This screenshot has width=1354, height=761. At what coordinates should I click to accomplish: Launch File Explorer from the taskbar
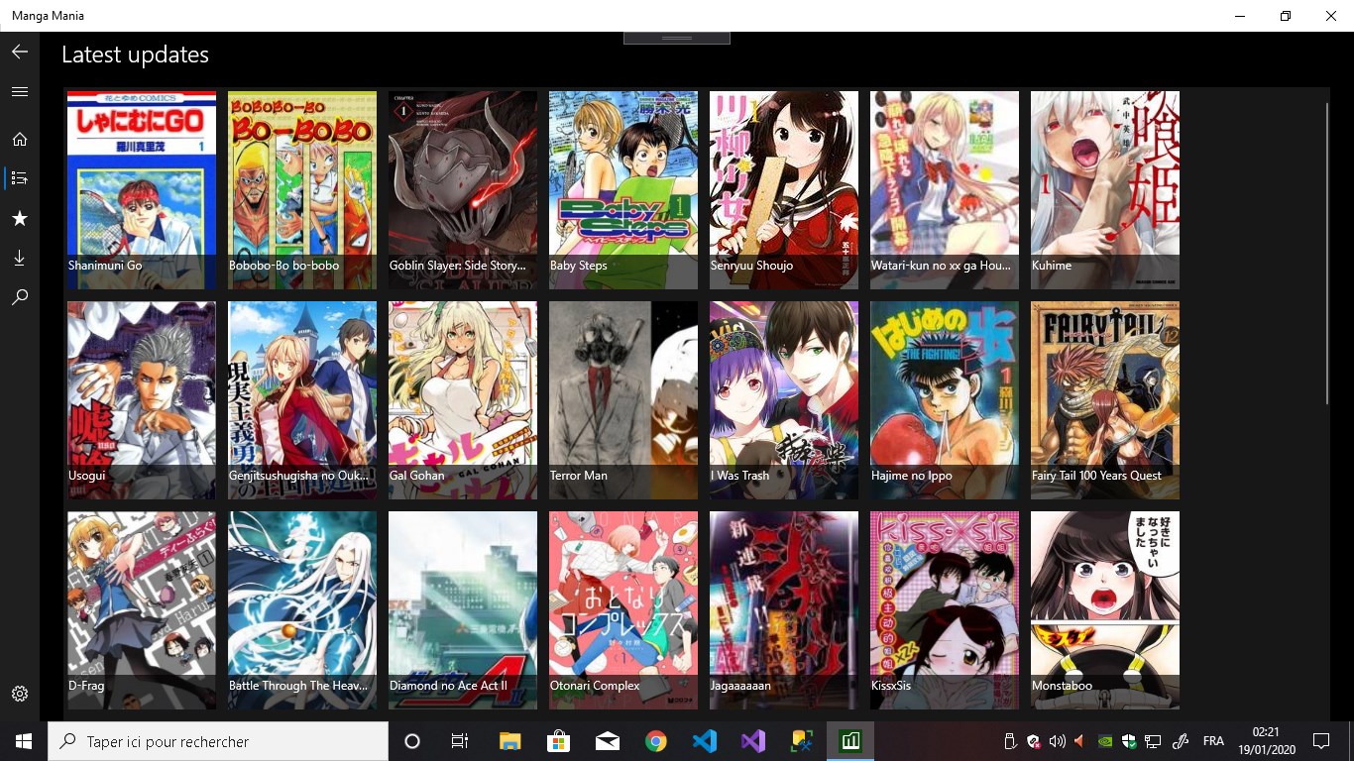[x=509, y=741]
